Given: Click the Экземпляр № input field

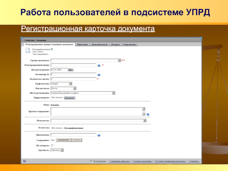Looking at the screenshot, I should 74,74.
